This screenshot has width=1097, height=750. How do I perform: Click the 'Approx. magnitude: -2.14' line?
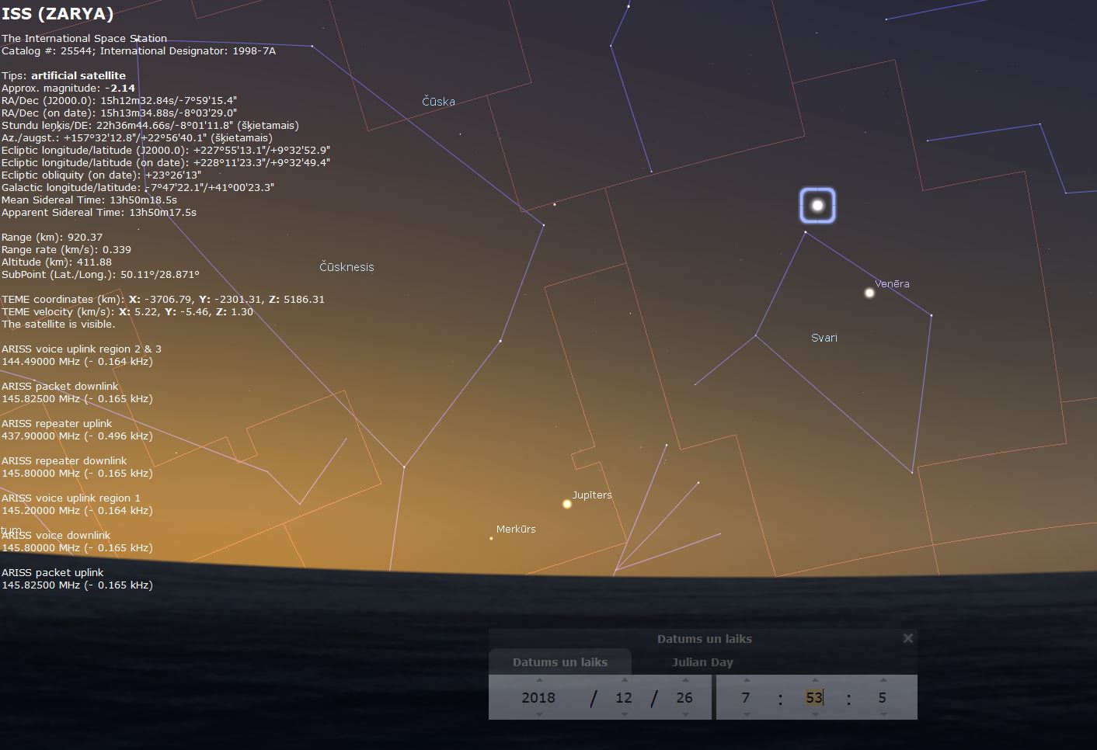click(x=68, y=88)
